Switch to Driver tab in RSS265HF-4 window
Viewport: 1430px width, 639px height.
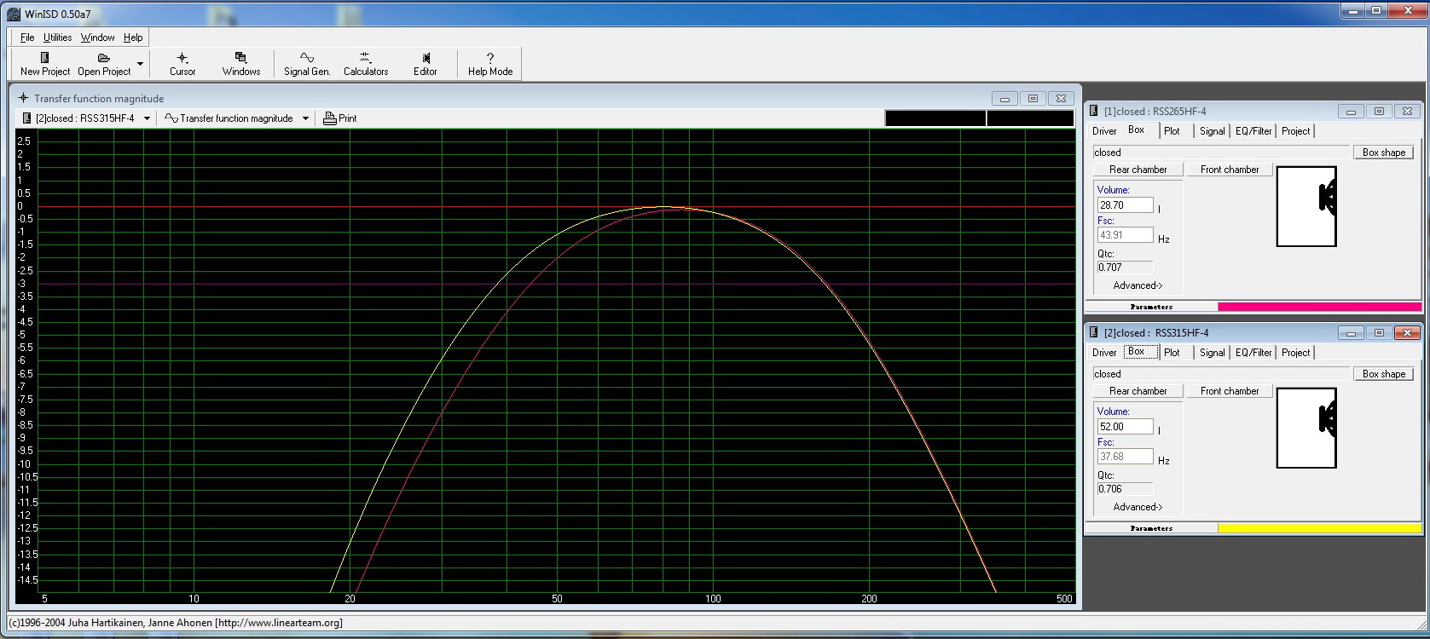[1104, 131]
